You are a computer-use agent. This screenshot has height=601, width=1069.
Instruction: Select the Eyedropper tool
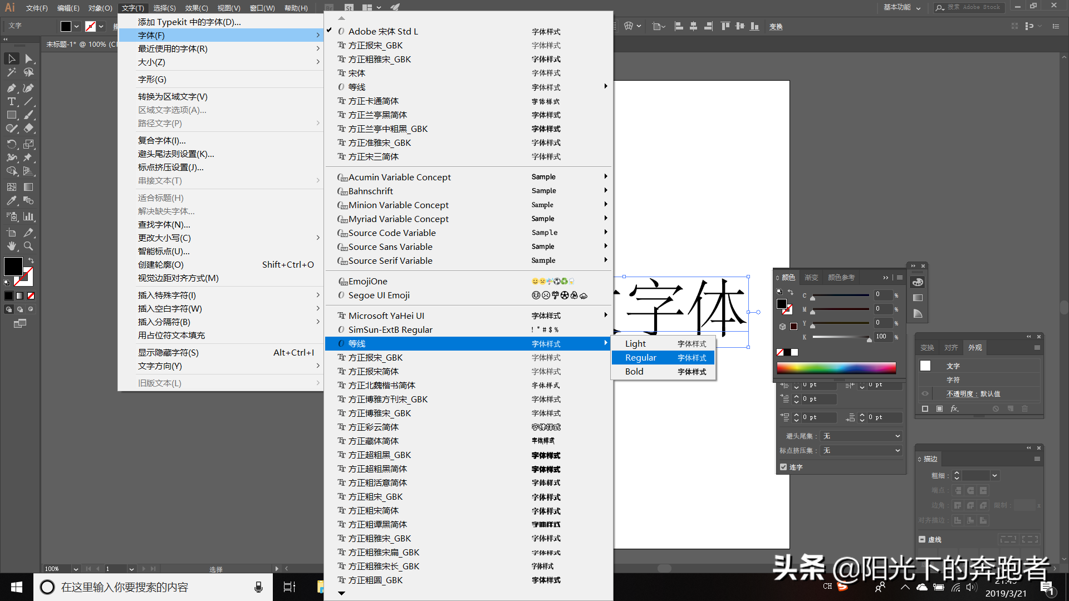(11, 201)
